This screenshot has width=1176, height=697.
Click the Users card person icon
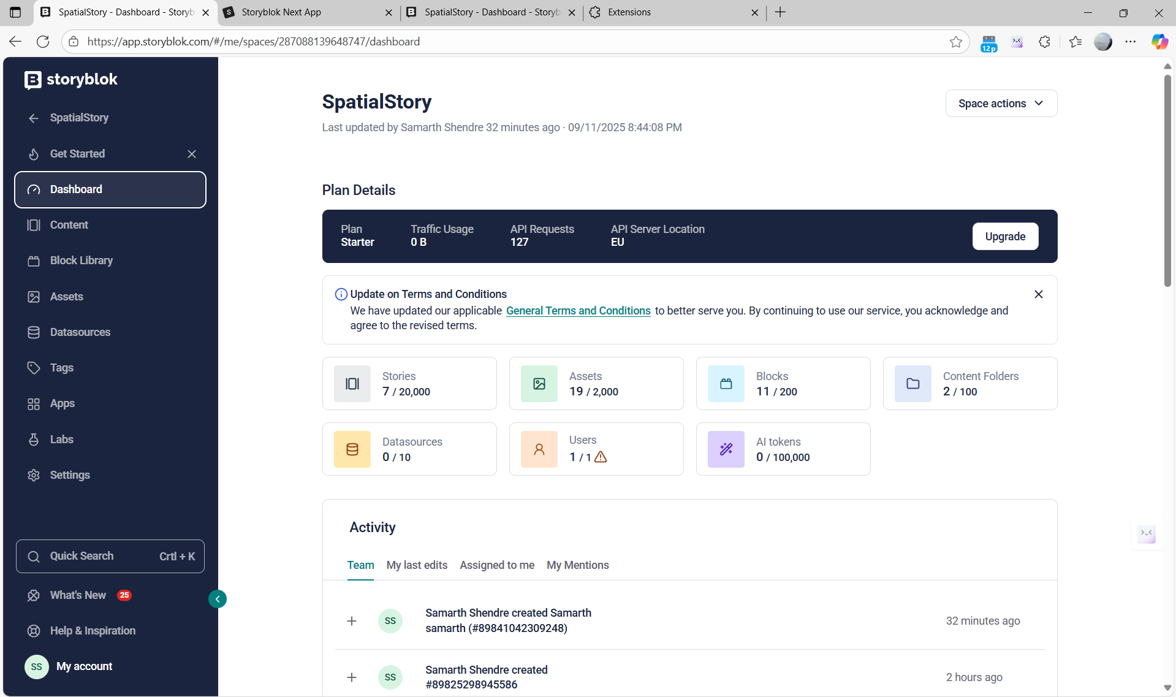coord(539,449)
